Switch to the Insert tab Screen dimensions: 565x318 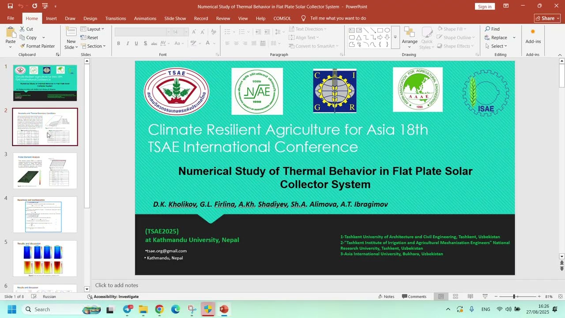(51, 19)
